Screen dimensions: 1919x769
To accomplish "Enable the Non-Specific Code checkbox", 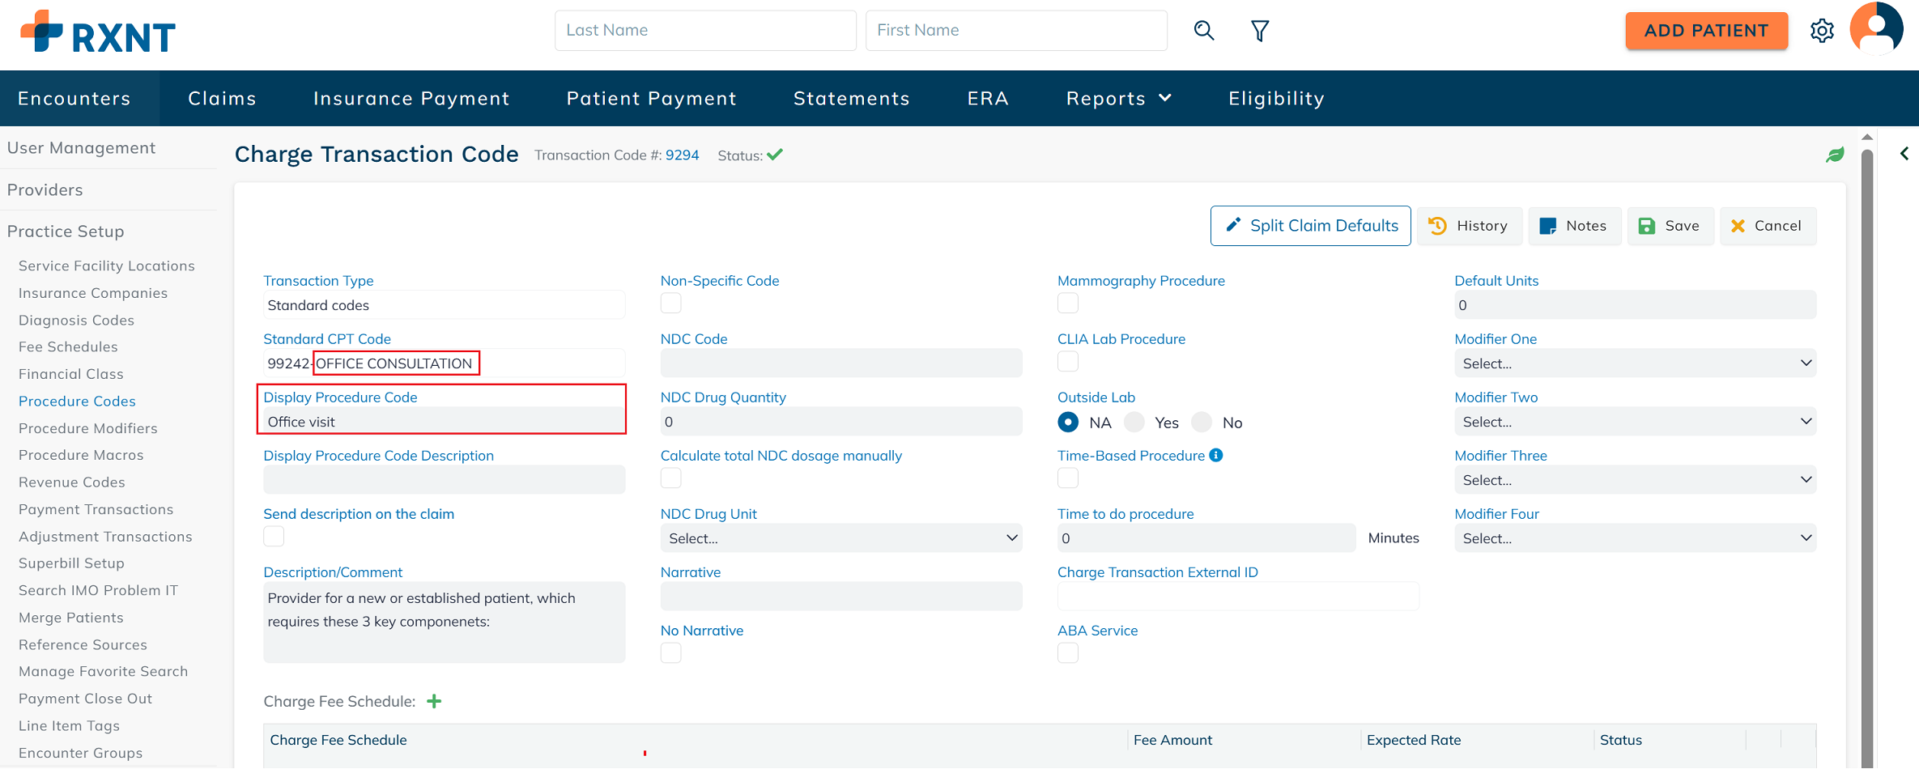I will (x=670, y=304).
